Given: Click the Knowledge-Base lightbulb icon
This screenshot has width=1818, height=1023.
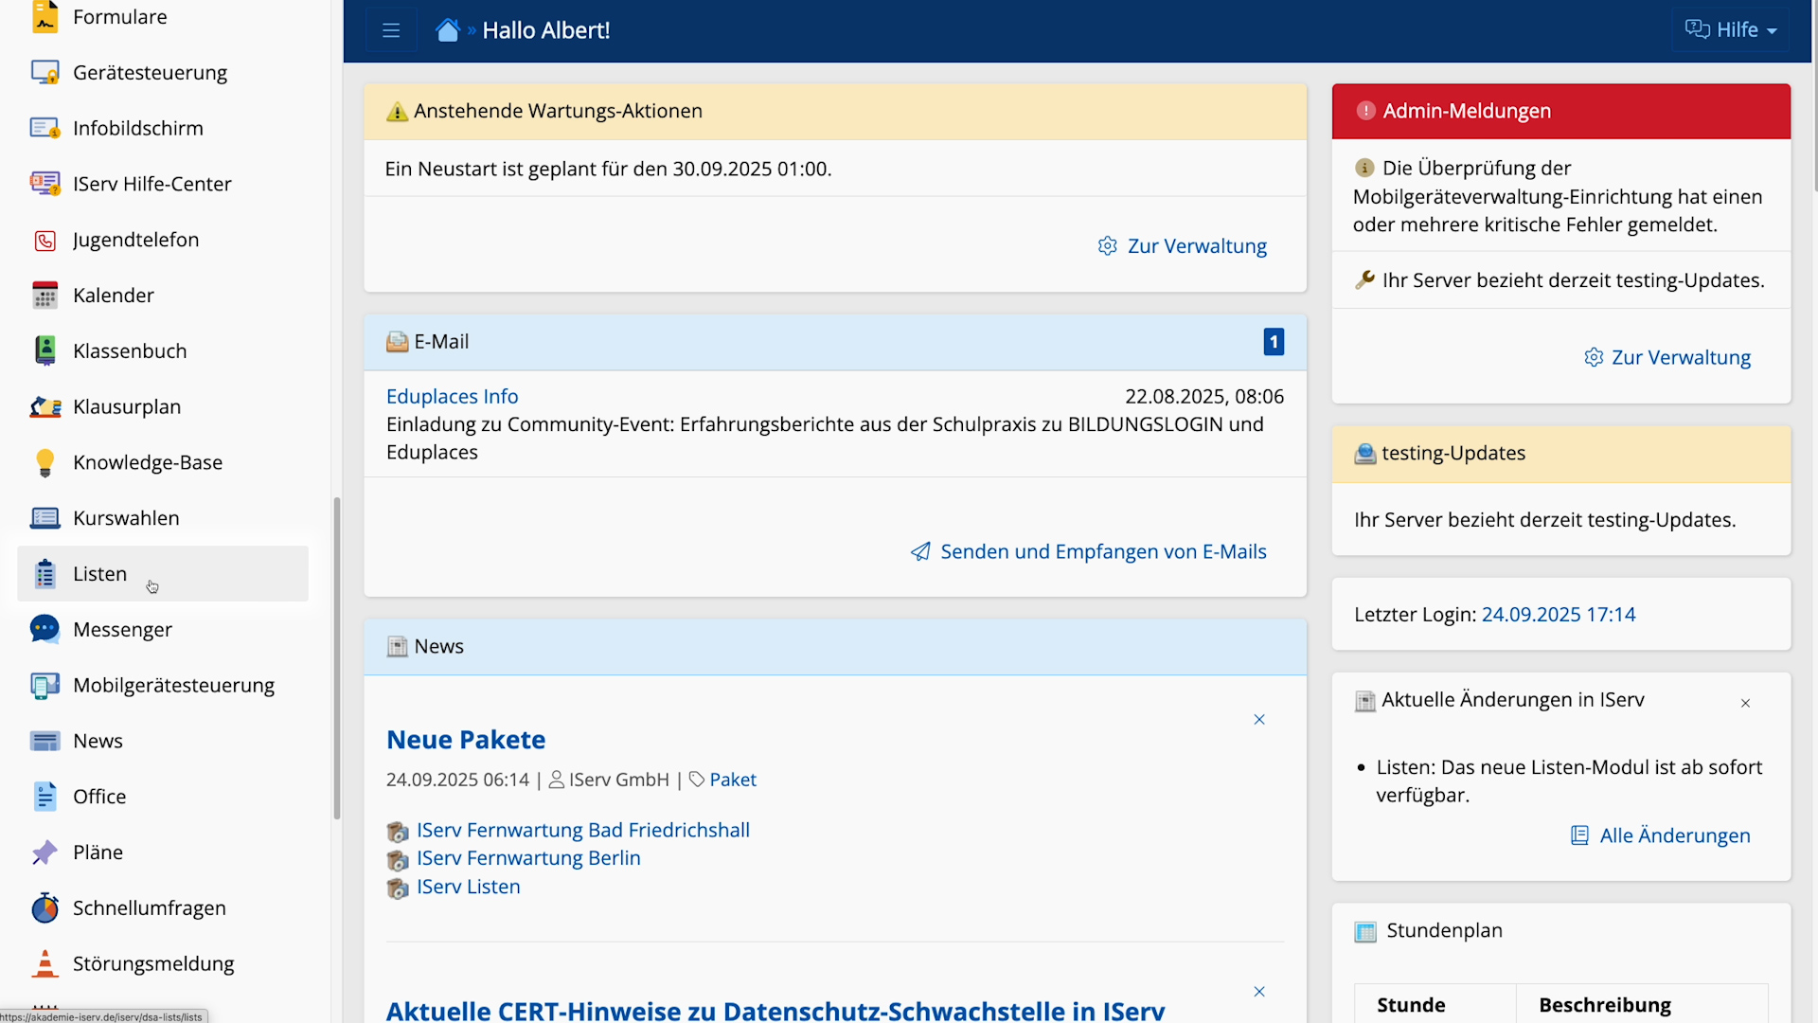Looking at the screenshot, I should click(45, 462).
